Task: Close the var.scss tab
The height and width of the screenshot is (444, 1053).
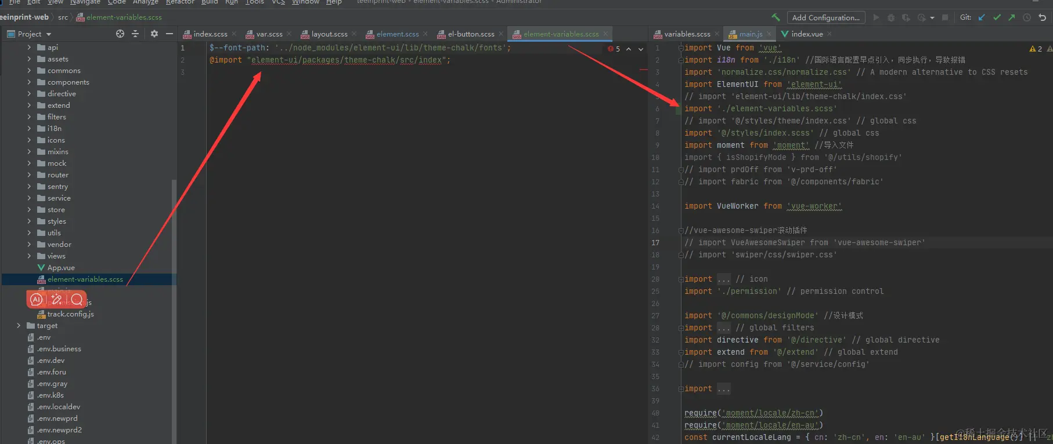Action: (x=289, y=34)
